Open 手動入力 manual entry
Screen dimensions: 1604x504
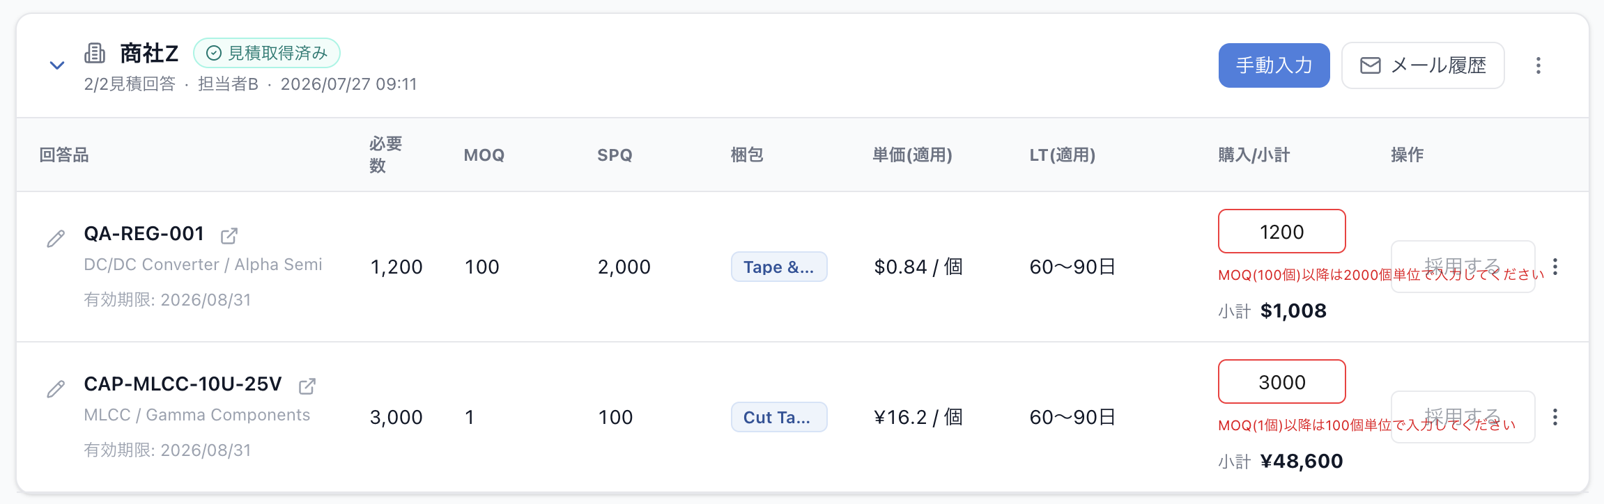pos(1274,65)
